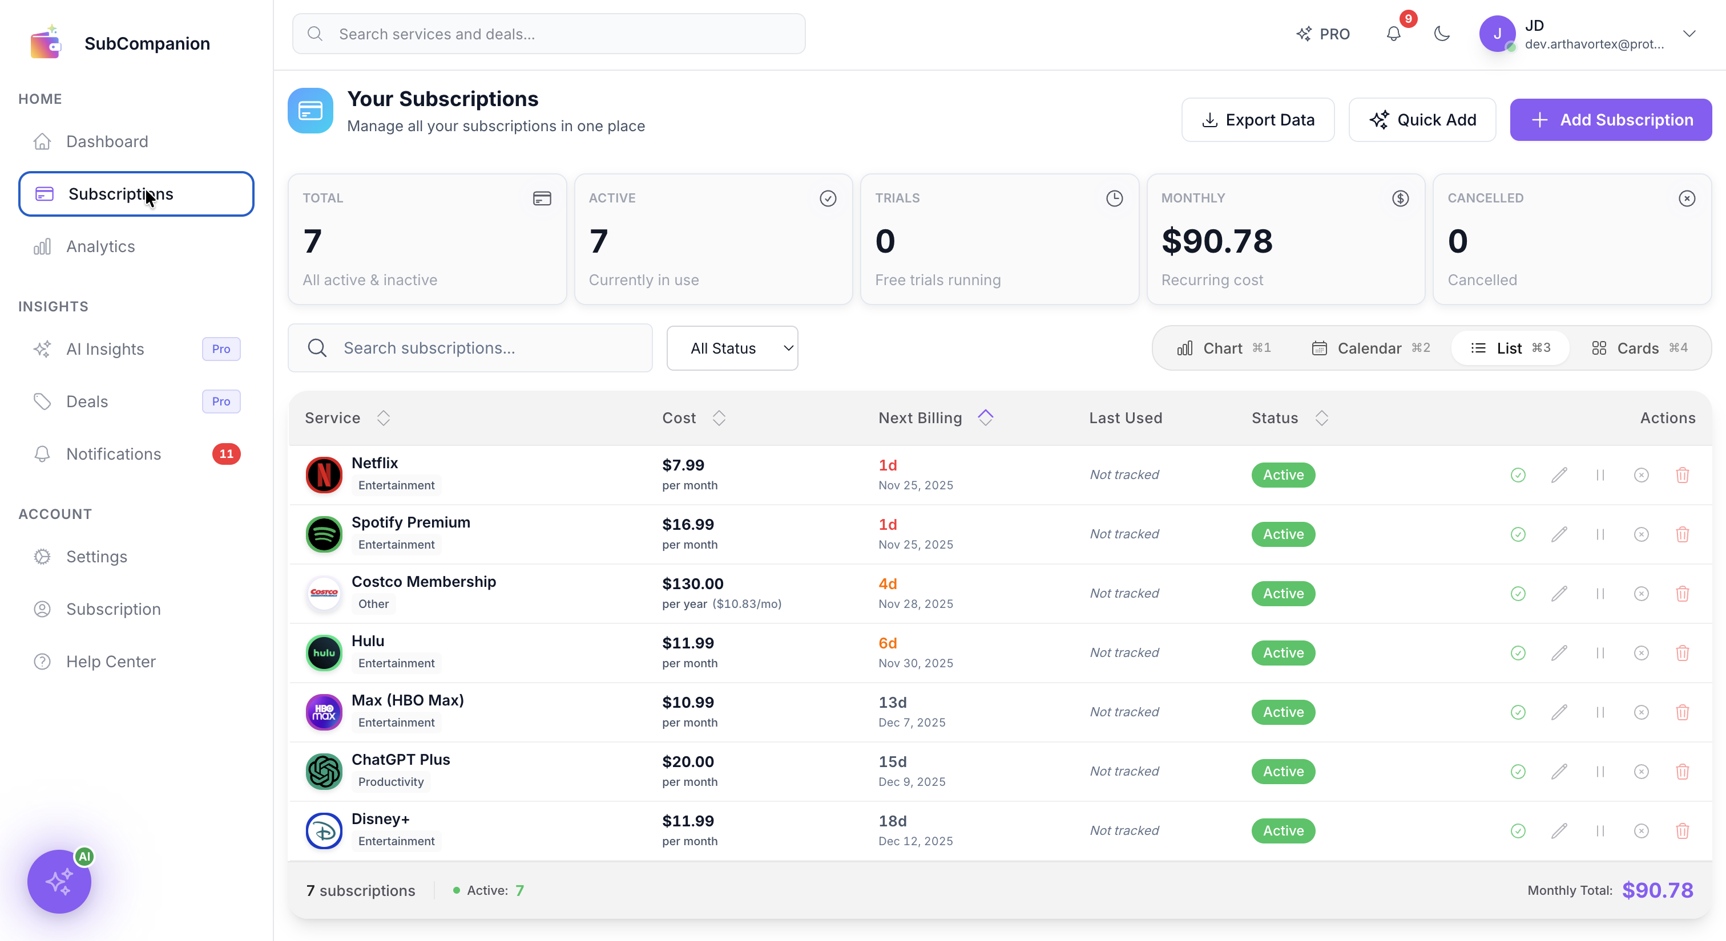Click the Quick Add button
1726x941 pixels.
click(1422, 120)
